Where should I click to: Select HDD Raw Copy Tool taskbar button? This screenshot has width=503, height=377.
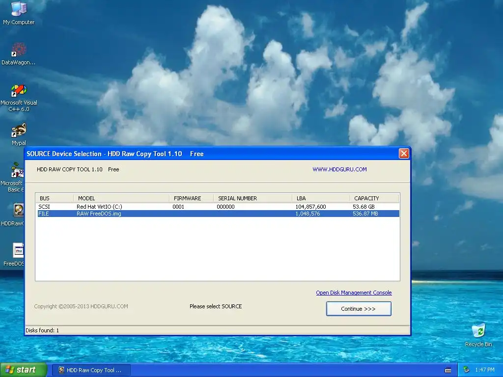tap(91, 370)
